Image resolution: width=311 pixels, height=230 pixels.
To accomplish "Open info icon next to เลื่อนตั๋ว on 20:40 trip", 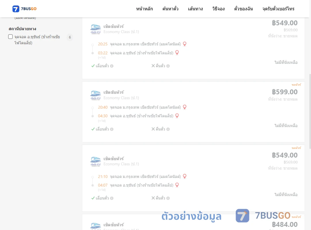I will (112, 129).
